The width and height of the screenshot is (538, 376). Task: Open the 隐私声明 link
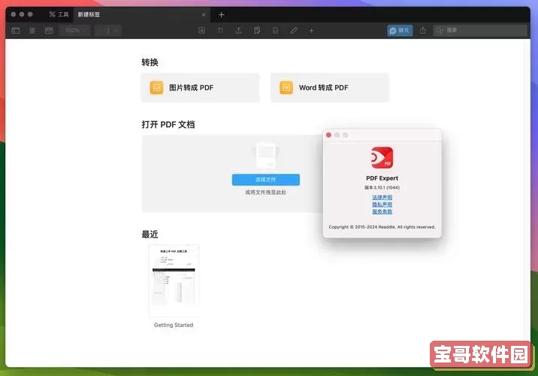click(x=382, y=205)
